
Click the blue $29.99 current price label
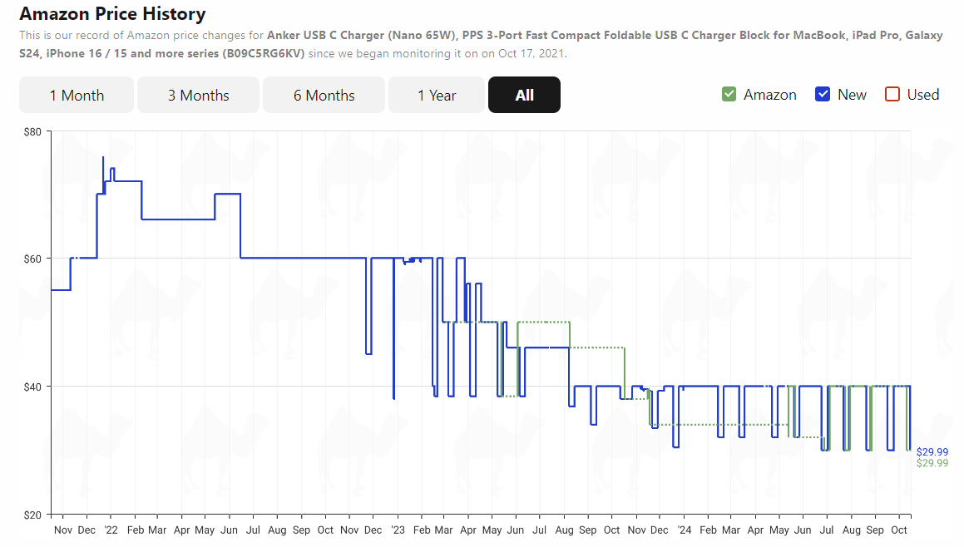click(x=932, y=452)
